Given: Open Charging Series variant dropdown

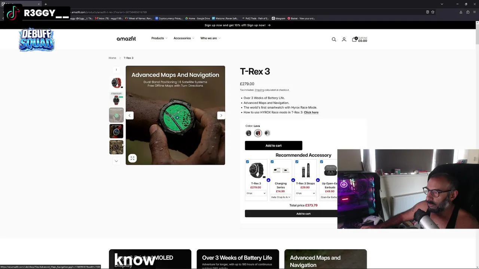Looking at the screenshot, I should (281, 197).
